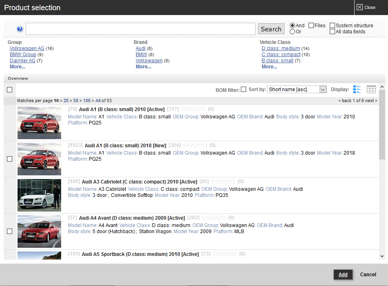The width and height of the screenshot is (388, 286).
Task: Enable the System structure checkbox
Action: [x=332, y=26]
